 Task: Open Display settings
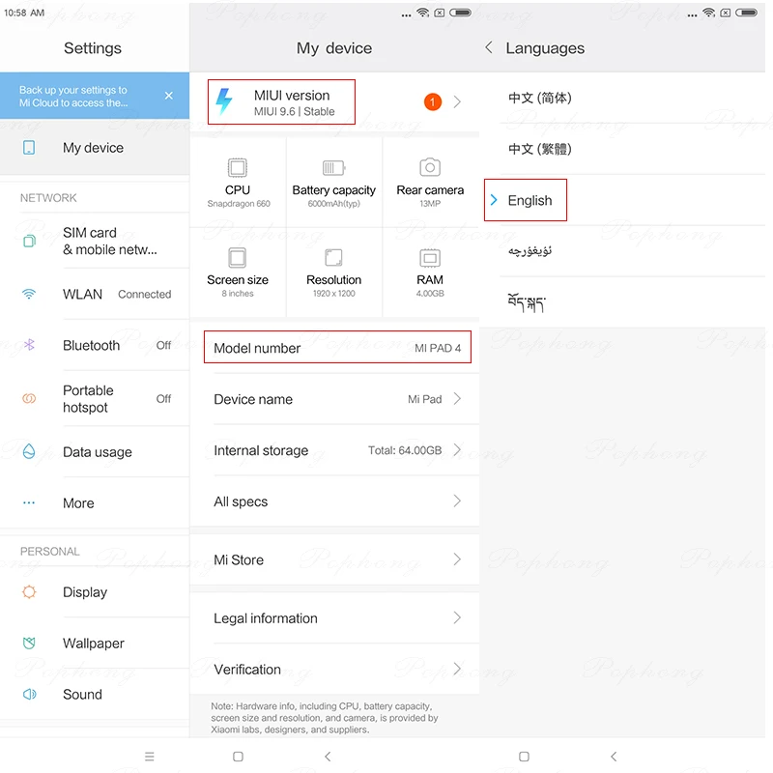(x=95, y=591)
